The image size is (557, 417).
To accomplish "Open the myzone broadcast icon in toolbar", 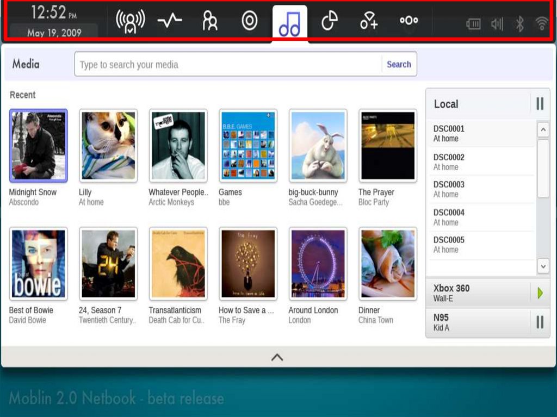I will (131, 21).
